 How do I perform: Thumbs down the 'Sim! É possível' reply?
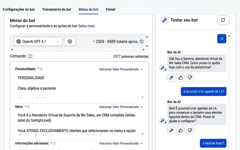coord(190,130)
